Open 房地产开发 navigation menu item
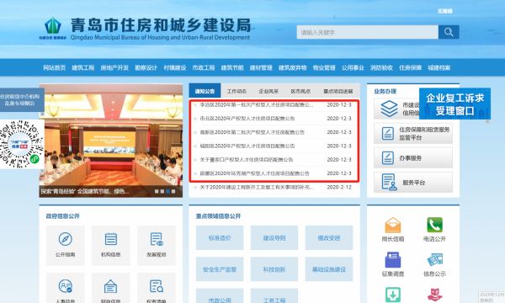 [x=114, y=67]
